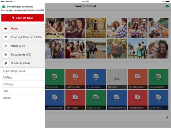The width and height of the screenshot is (171, 128).
Task: Open the Last Year.pptx file tile
Action: pyautogui.click(x=75, y=79)
